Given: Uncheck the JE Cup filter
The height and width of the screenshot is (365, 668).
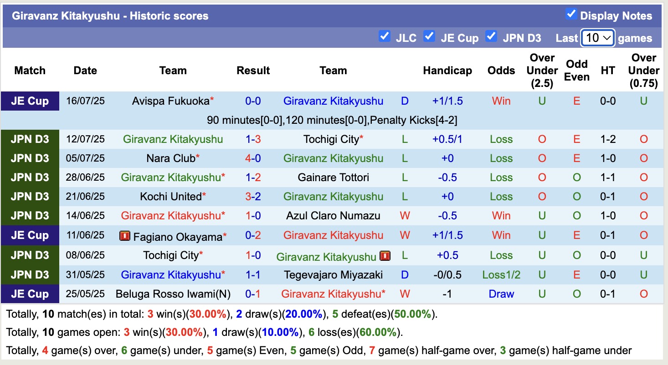Looking at the screenshot, I should [x=429, y=36].
